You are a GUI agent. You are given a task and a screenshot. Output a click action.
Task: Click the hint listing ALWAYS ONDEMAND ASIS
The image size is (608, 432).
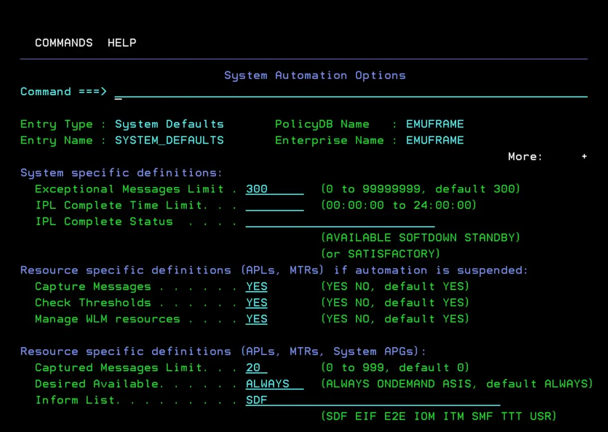click(457, 384)
